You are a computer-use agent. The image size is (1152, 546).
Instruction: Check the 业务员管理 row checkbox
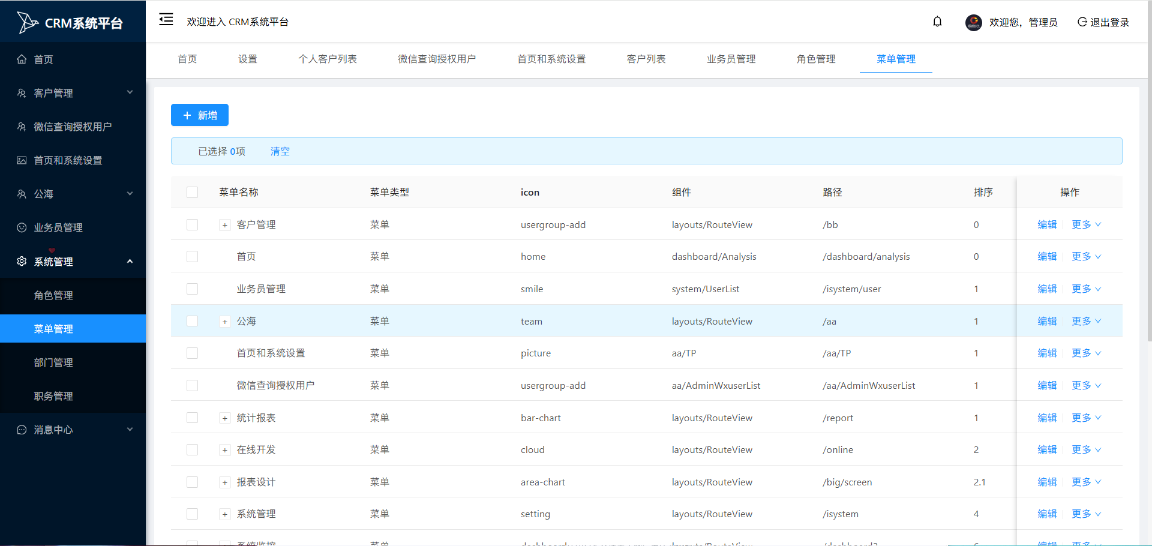point(192,289)
